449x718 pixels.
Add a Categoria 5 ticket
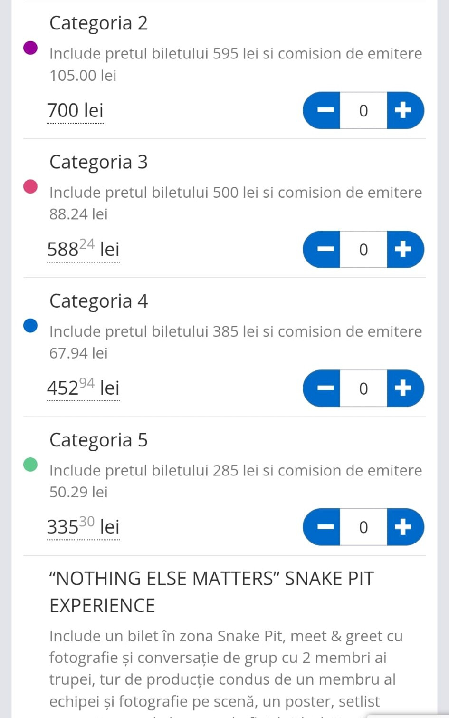(x=404, y=527)
